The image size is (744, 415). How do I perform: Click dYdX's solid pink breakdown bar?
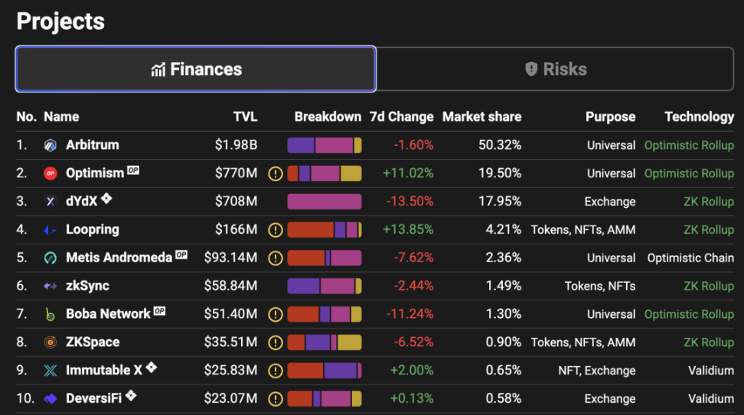325,202
